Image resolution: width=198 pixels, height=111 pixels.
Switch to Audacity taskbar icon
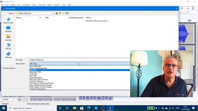(x=110, y=108)
